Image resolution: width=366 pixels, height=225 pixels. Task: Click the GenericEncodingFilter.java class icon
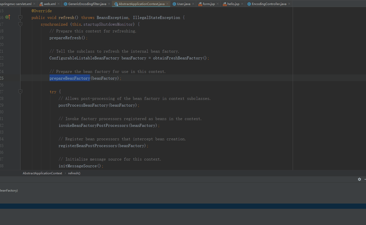[x=66, y=4]
